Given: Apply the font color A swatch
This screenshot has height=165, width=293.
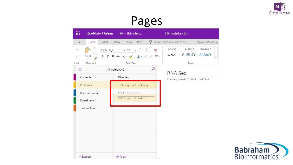Looking at the screenshot, I should [x=139, y=56].
